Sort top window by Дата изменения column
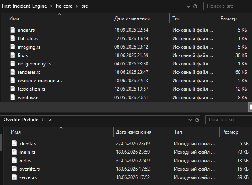 pyautogui.click(x=132, y=18)
